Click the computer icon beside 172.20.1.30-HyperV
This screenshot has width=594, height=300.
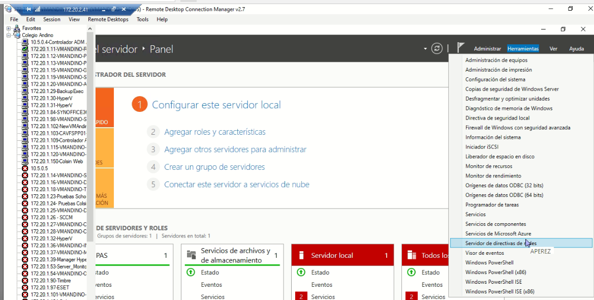point(25,98)
